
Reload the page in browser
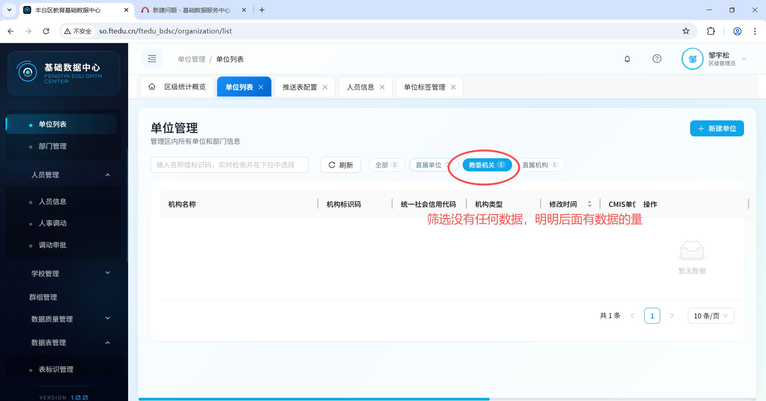[46, 31]
